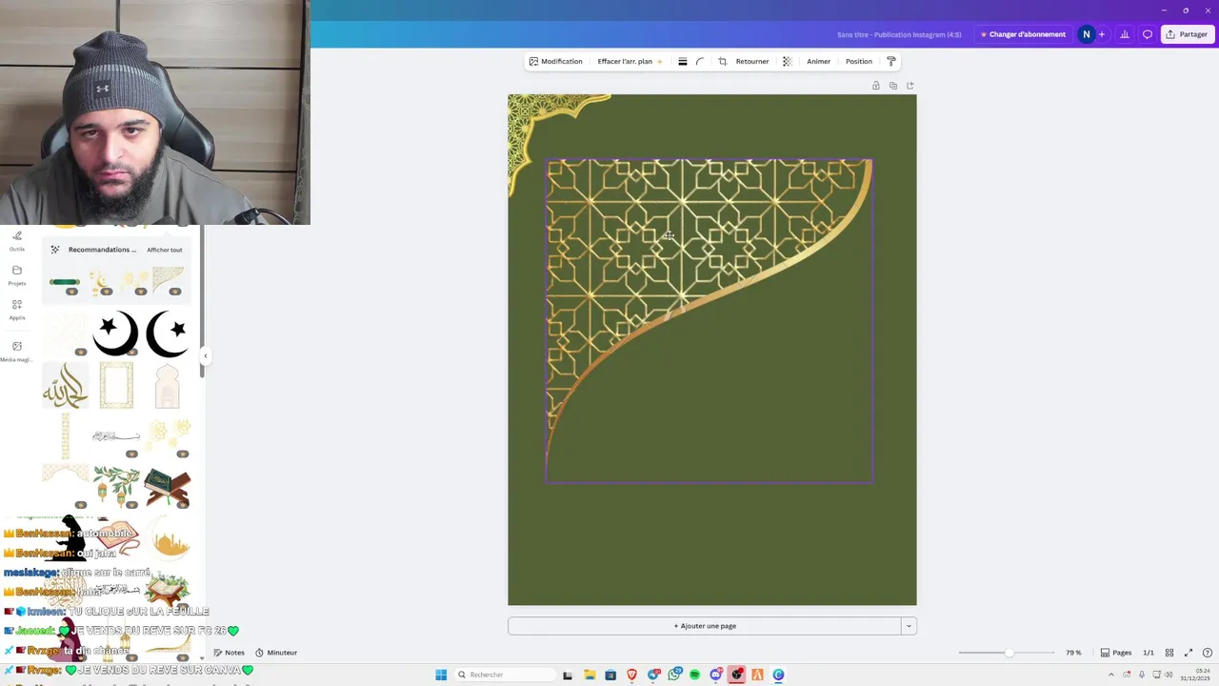Open the Position panel
Screen dimensions: 1219x686
pyautogui.click(x=859, y=61)
